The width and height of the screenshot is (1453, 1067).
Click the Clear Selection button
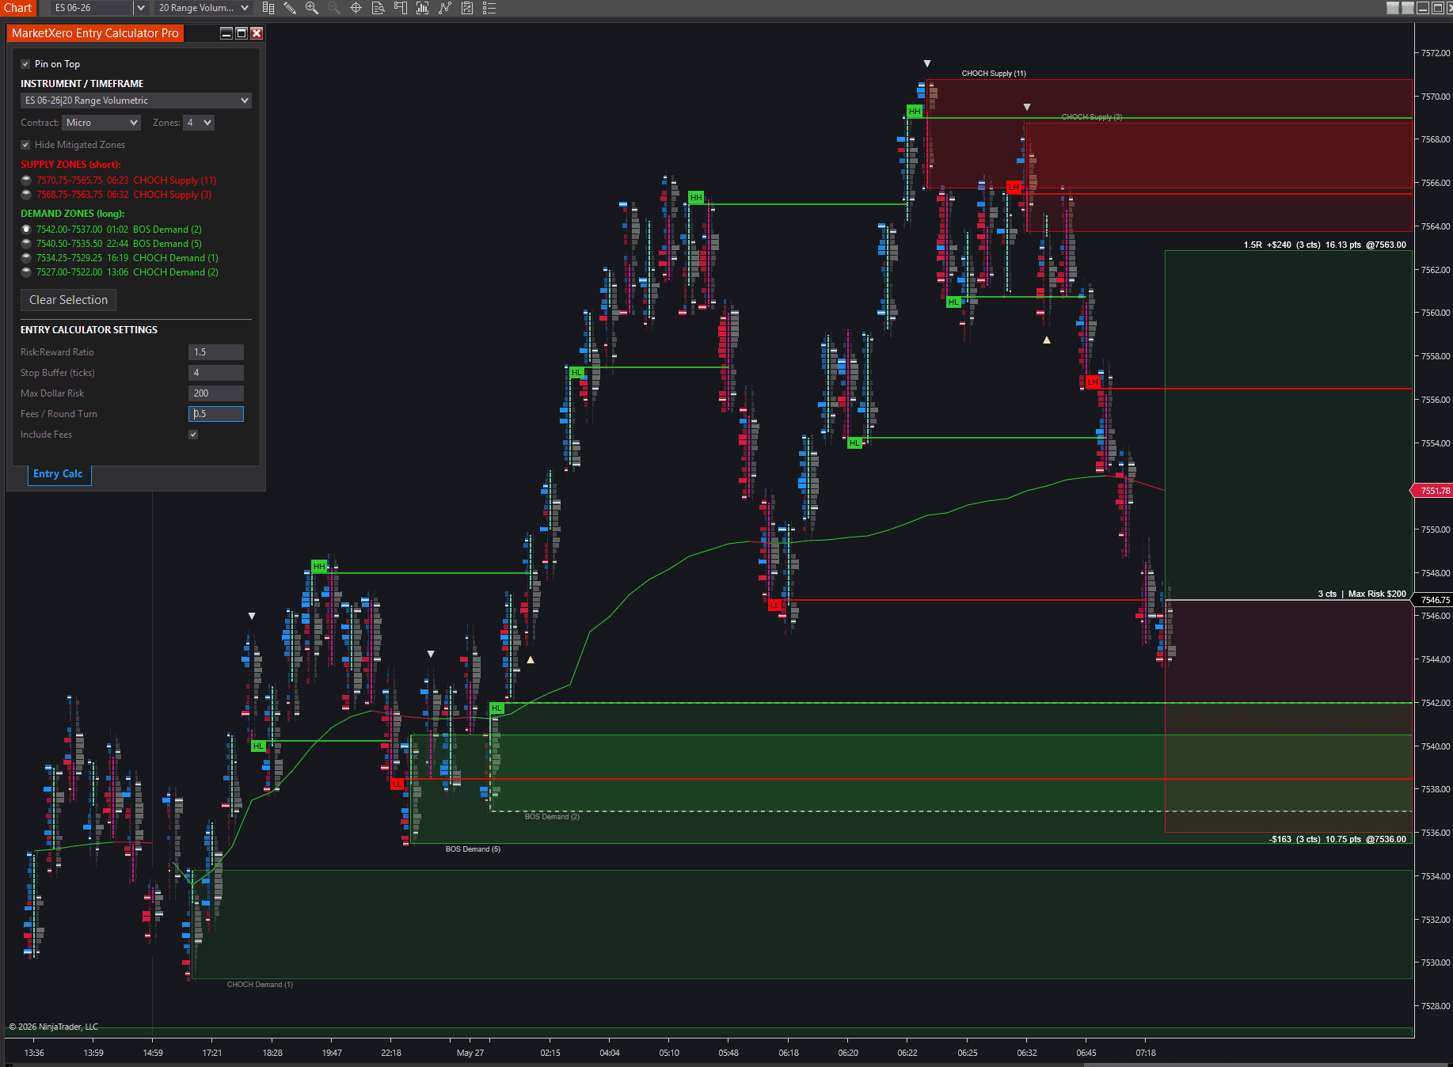coord(68,300)
